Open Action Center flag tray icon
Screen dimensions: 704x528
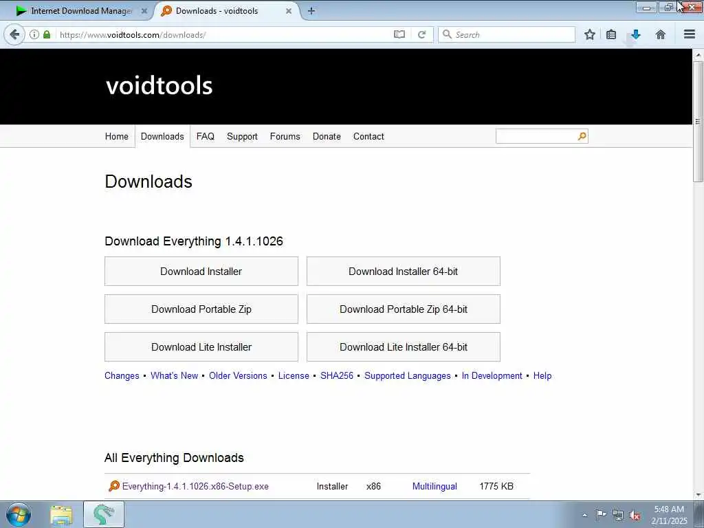coord(601,514)
